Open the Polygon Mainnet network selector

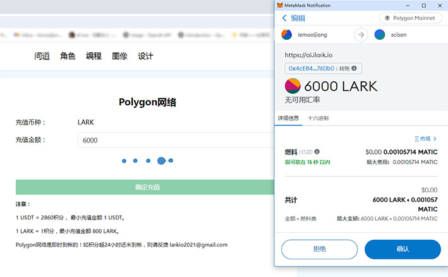(411, 18)
